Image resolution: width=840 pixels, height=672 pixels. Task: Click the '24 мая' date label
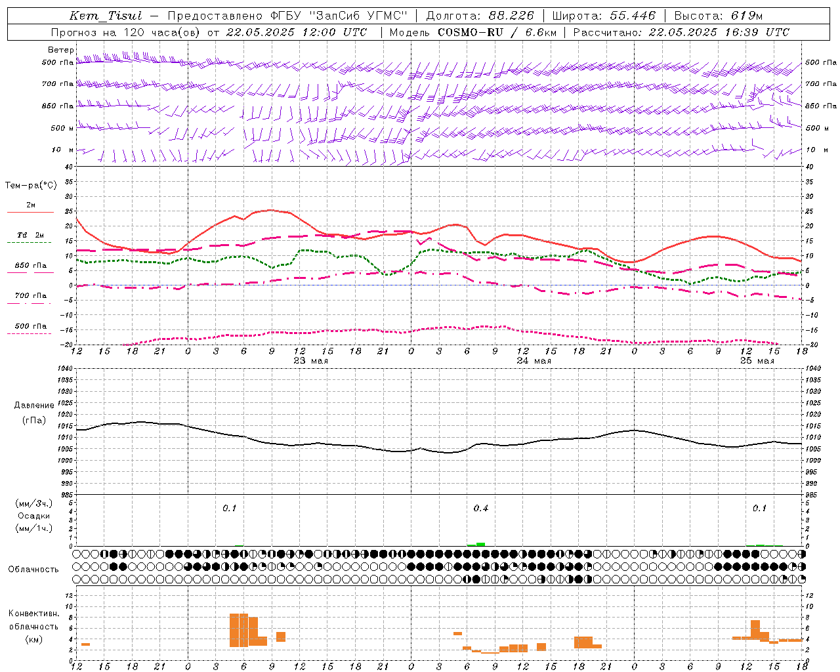(x=534, y=360)
